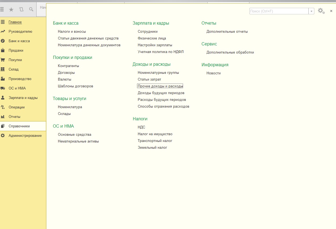336x229 pixels.
Task: Open Шаблоны договоров
Action: (x=76, y=86)
